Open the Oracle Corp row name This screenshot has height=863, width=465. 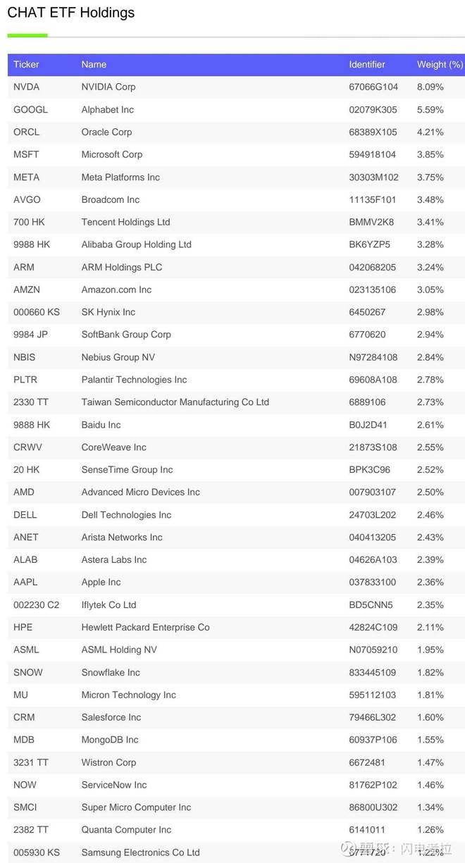tap(106, 132)
